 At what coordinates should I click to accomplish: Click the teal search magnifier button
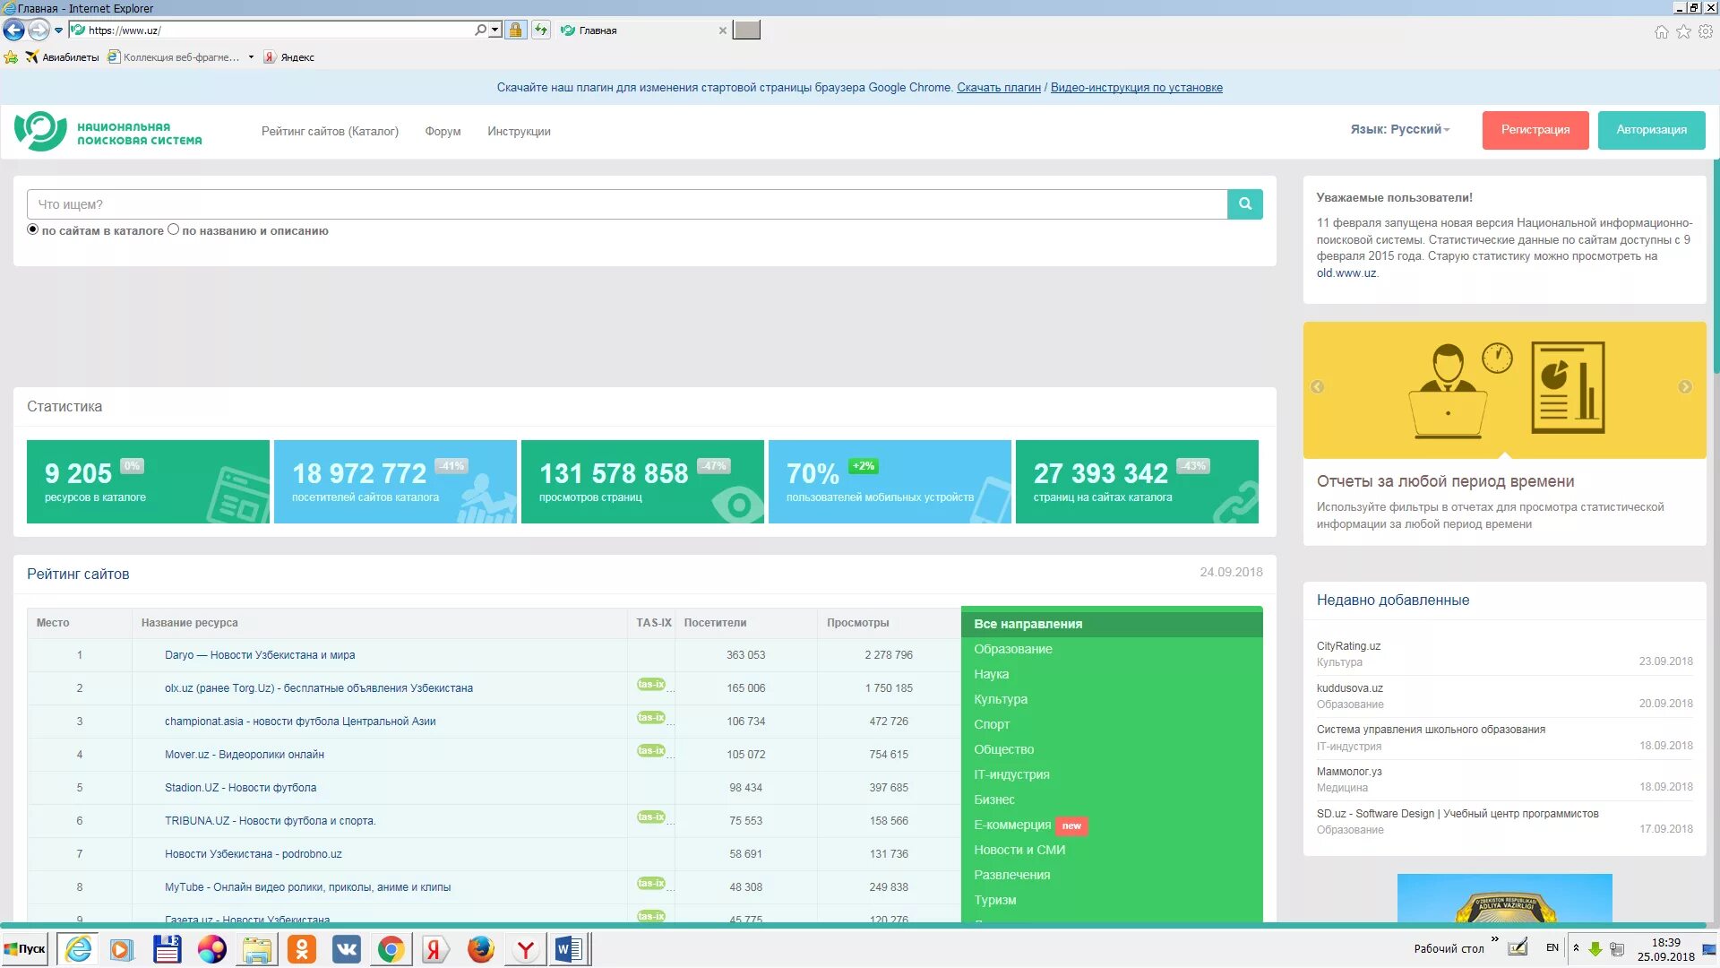click(x=1244, y=204)
